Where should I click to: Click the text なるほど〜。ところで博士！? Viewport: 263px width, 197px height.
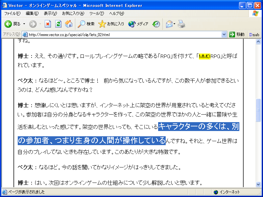pyautogui.click(x=69, y=81)
